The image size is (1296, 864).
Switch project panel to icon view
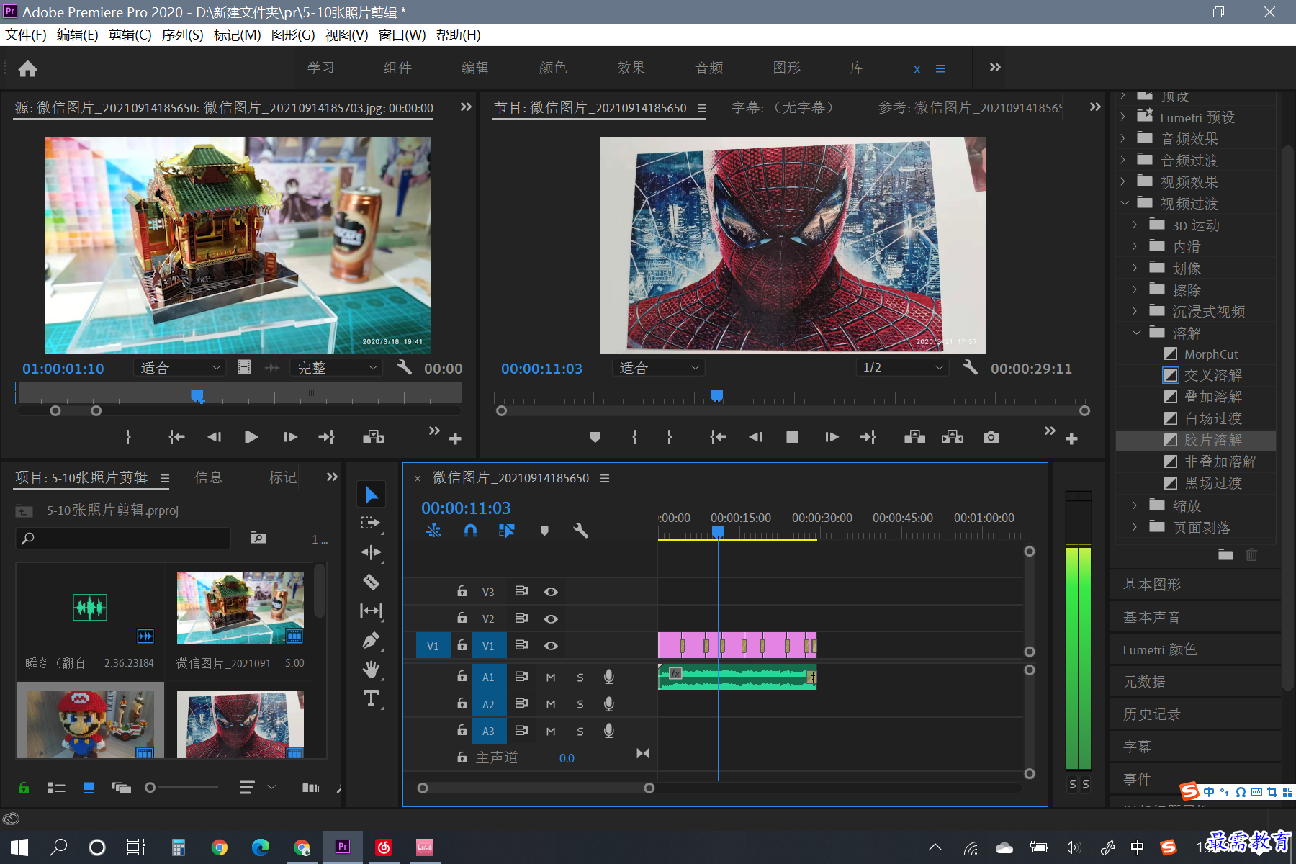click(89, 788)
